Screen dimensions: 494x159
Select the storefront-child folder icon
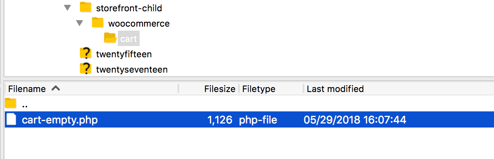click(x=86, y=7)
